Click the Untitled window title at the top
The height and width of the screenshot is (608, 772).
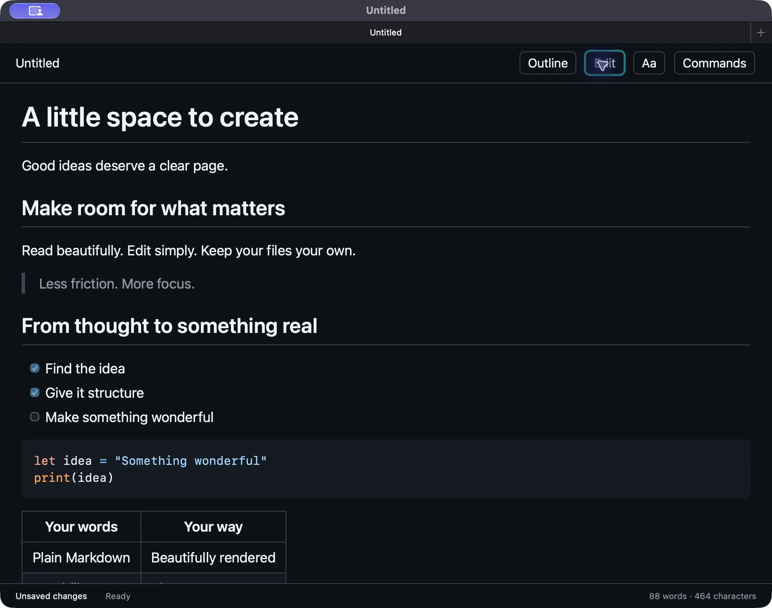386,10
